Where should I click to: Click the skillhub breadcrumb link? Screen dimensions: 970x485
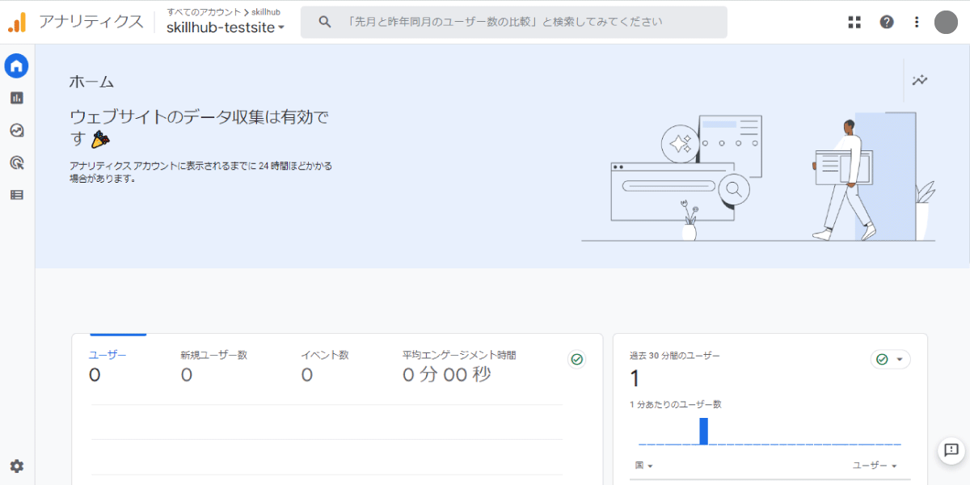pyautogui.click(x=266, y=12)
